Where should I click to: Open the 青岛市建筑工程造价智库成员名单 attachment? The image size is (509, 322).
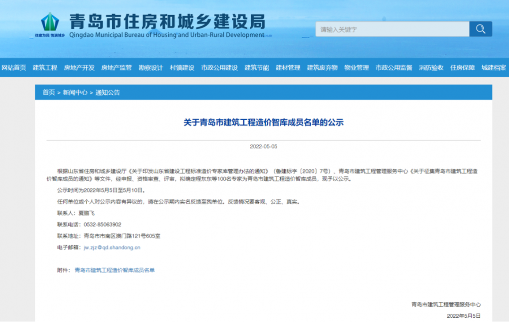(115, 270)
